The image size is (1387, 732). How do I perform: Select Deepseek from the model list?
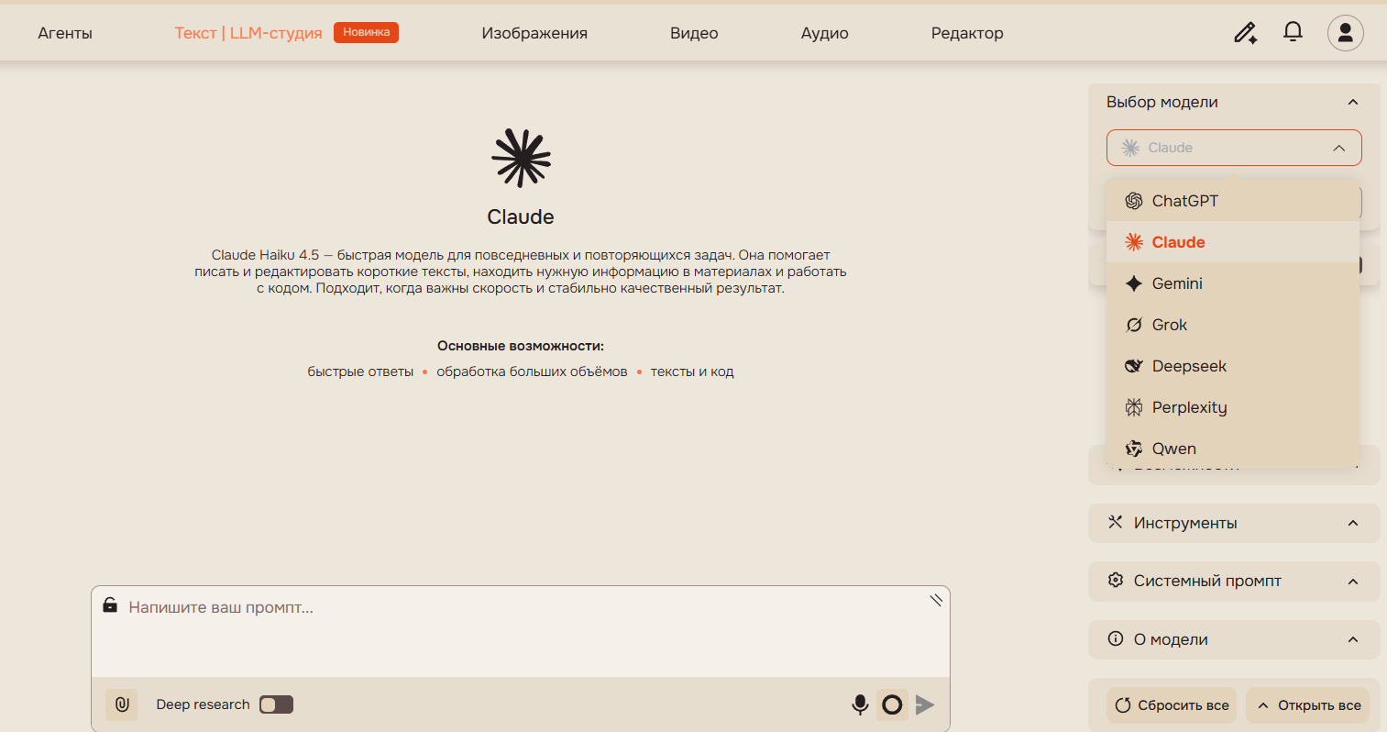pyautogui.click(x=1232, y=366)
